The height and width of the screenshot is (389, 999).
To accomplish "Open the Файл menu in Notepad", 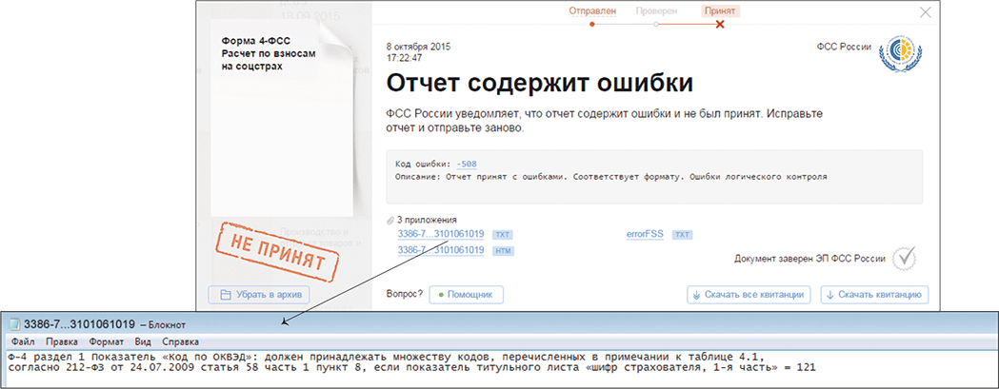I will (23, 340).
